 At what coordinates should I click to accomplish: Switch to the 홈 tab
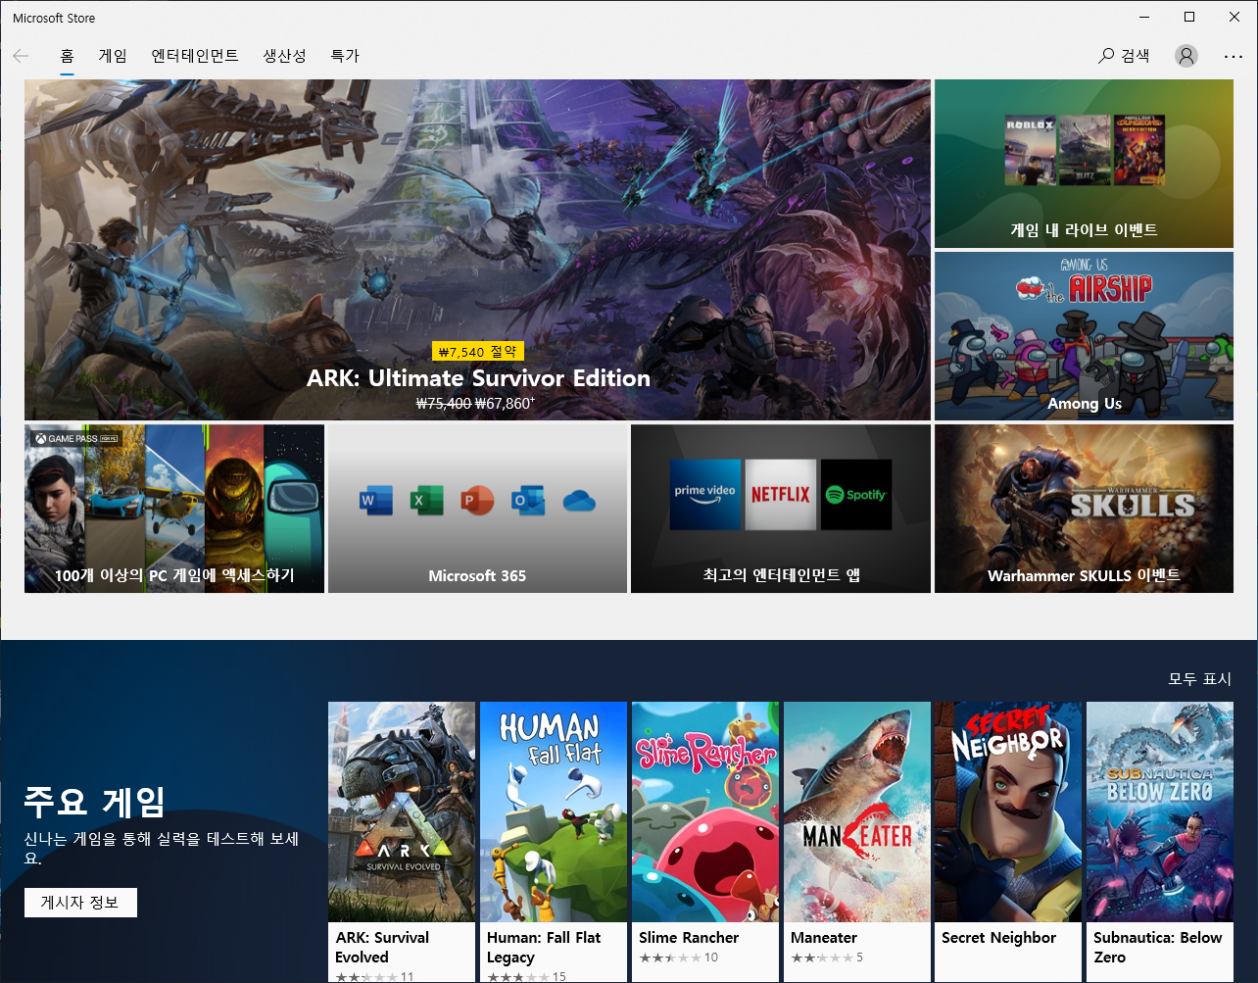click(x=67, y=56)
